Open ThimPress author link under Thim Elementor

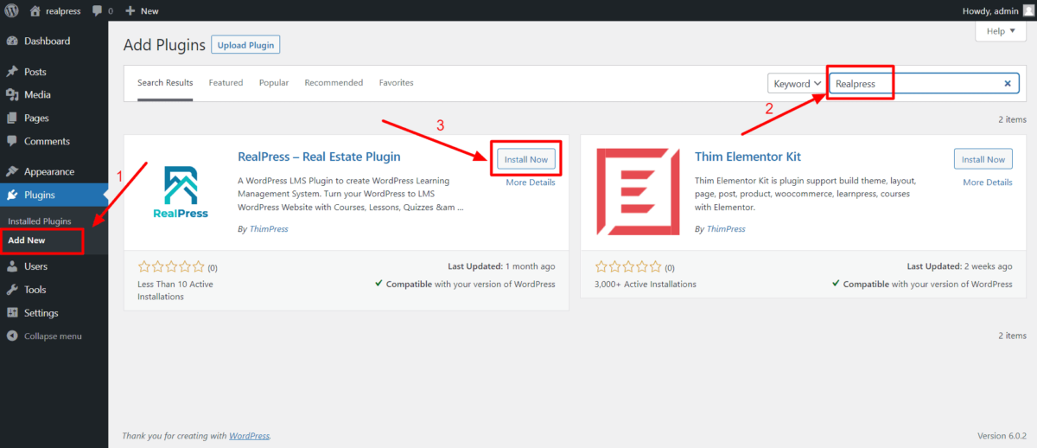tap(724, 229)
